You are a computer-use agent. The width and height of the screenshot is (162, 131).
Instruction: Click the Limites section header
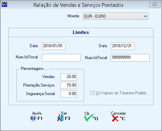point(81,32)
